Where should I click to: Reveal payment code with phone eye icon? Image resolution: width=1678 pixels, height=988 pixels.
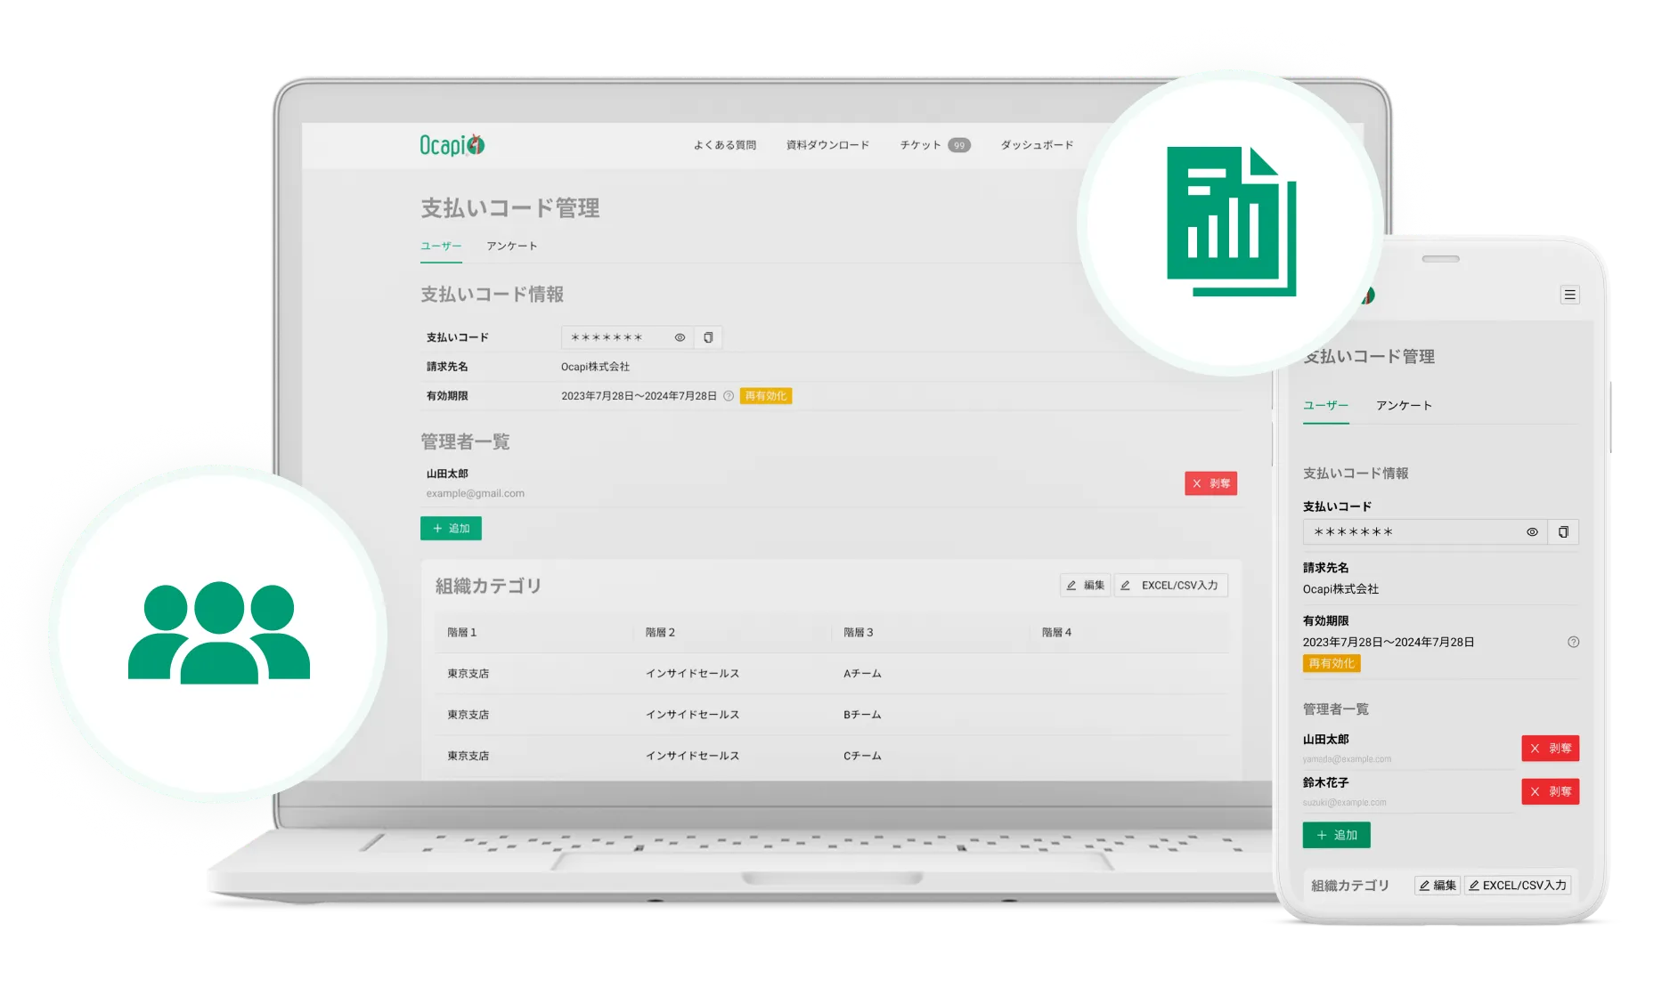pyautogui.click(x=1532, y=532)
